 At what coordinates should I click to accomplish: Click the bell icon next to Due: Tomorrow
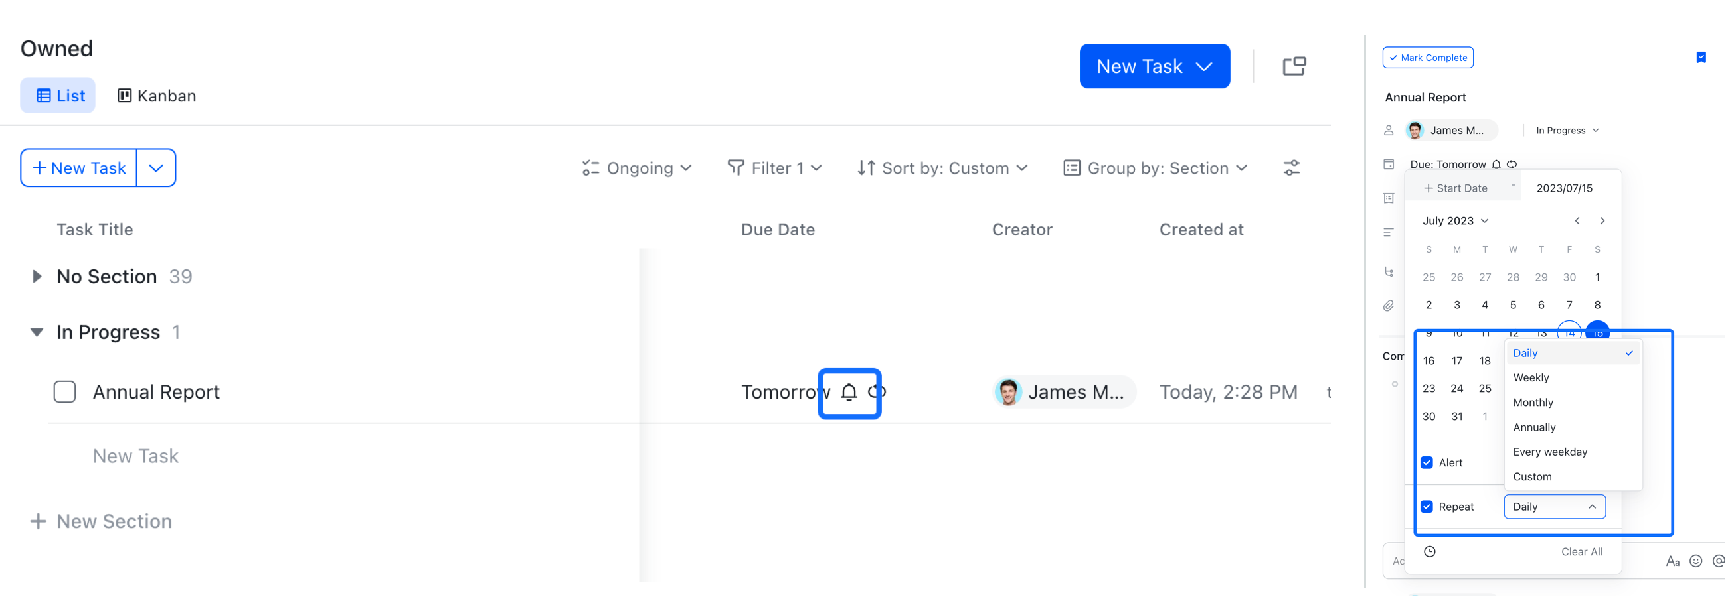tap(1497, 165)
